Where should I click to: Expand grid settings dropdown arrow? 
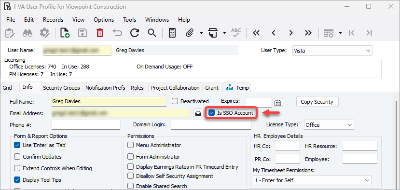(x=340, y=33)
